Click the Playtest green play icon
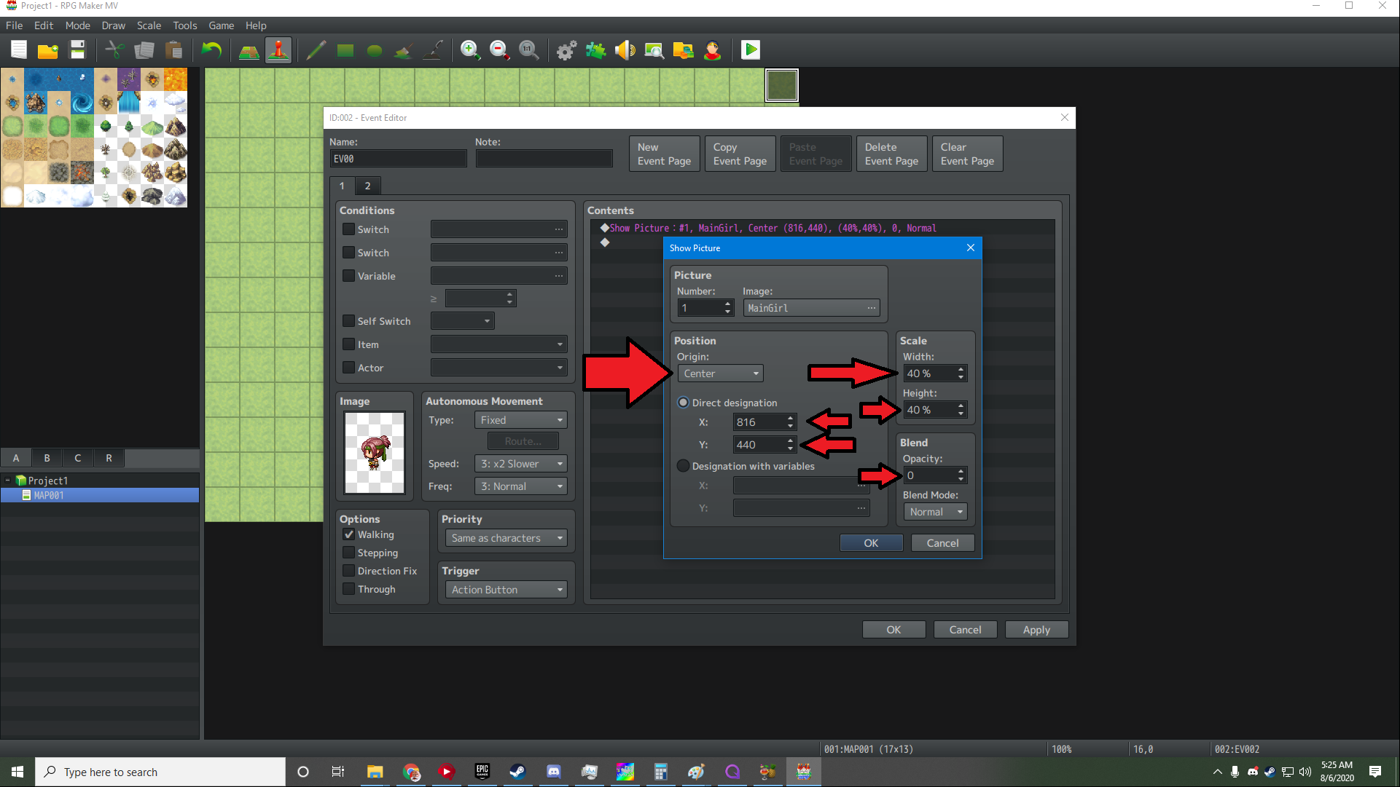 750,50
